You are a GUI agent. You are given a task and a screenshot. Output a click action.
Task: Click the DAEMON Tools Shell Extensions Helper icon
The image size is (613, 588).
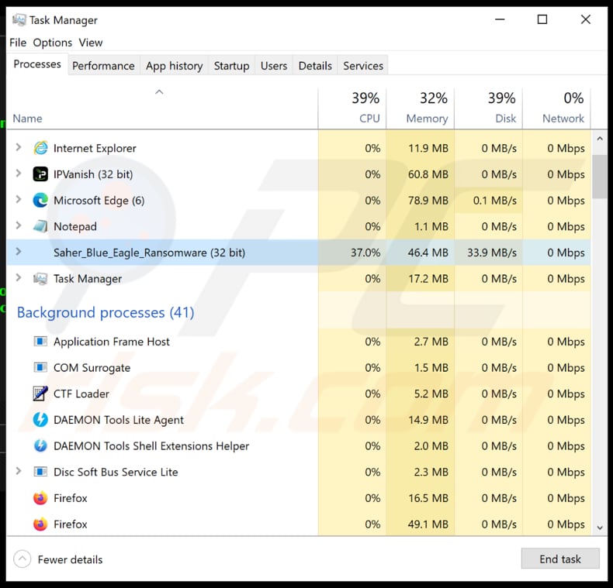40,445
